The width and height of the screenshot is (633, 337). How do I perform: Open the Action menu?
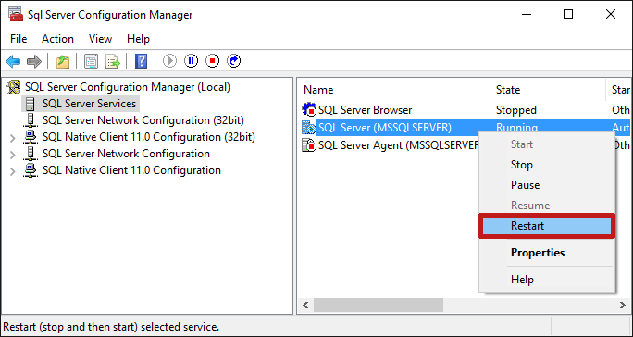pyautogui.click(x=57, y=39)
